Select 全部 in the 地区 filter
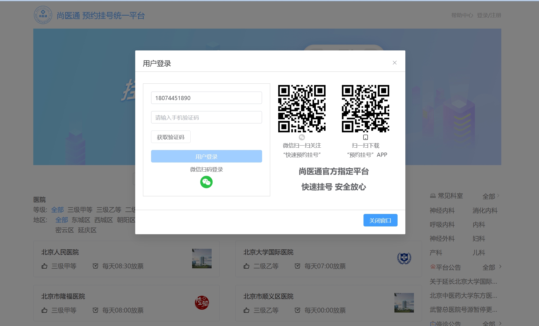 [x=62, y=220]
